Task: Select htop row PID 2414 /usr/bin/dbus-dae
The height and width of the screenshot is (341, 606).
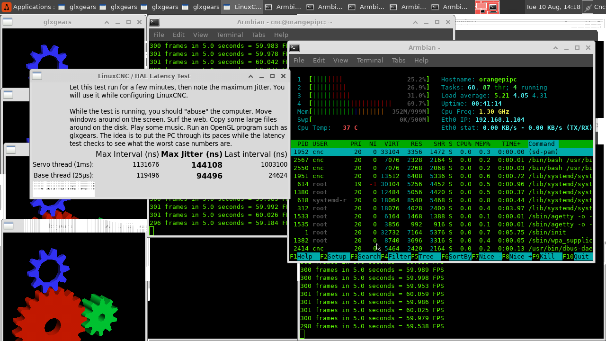Action: [441, 248]
